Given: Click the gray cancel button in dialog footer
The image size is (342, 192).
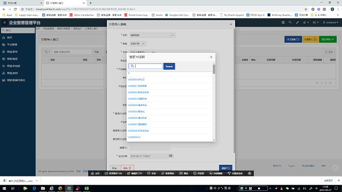Looking at the screenshot, I should (114, 168).
